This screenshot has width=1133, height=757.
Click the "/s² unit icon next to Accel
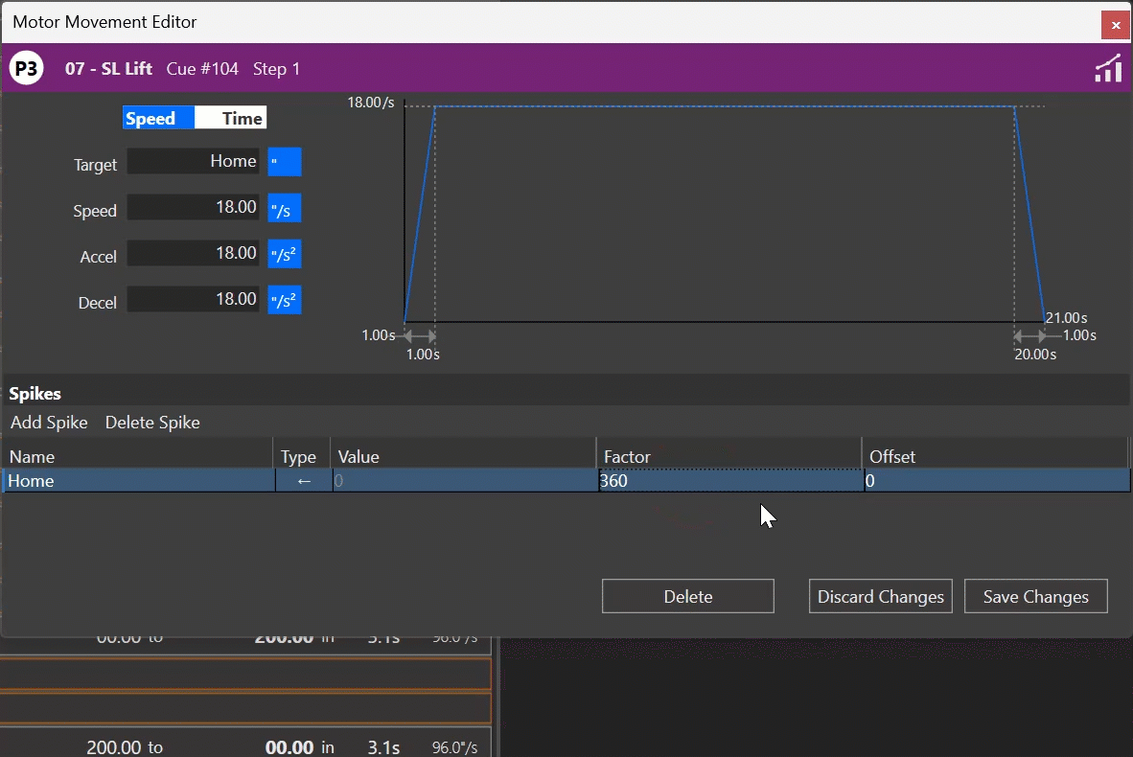pyautogui.click(x=284, y=253)
